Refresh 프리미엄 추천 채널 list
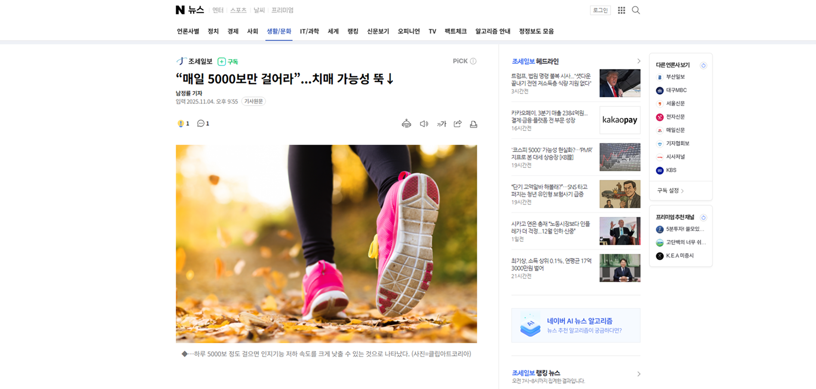Screen dimensions: 816x389 coord(703,217)
